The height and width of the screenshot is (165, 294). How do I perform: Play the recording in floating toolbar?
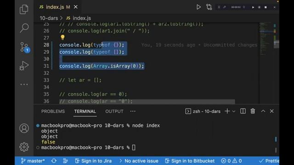coord(253,7)
